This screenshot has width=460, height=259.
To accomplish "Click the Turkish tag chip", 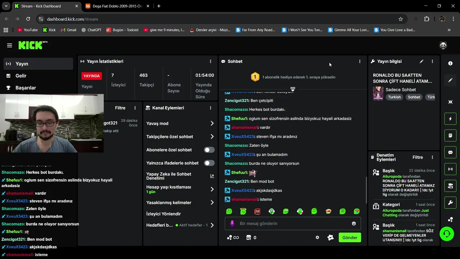I will (394, 97).
